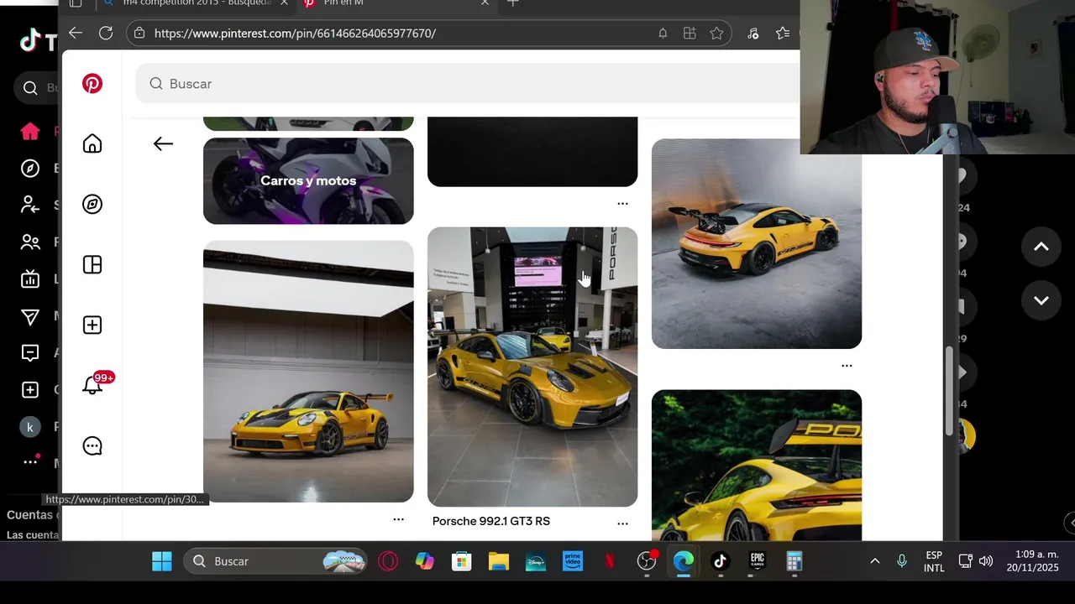
Task: Go to previous TikTok video up arrow
Action: (1041, 247)
